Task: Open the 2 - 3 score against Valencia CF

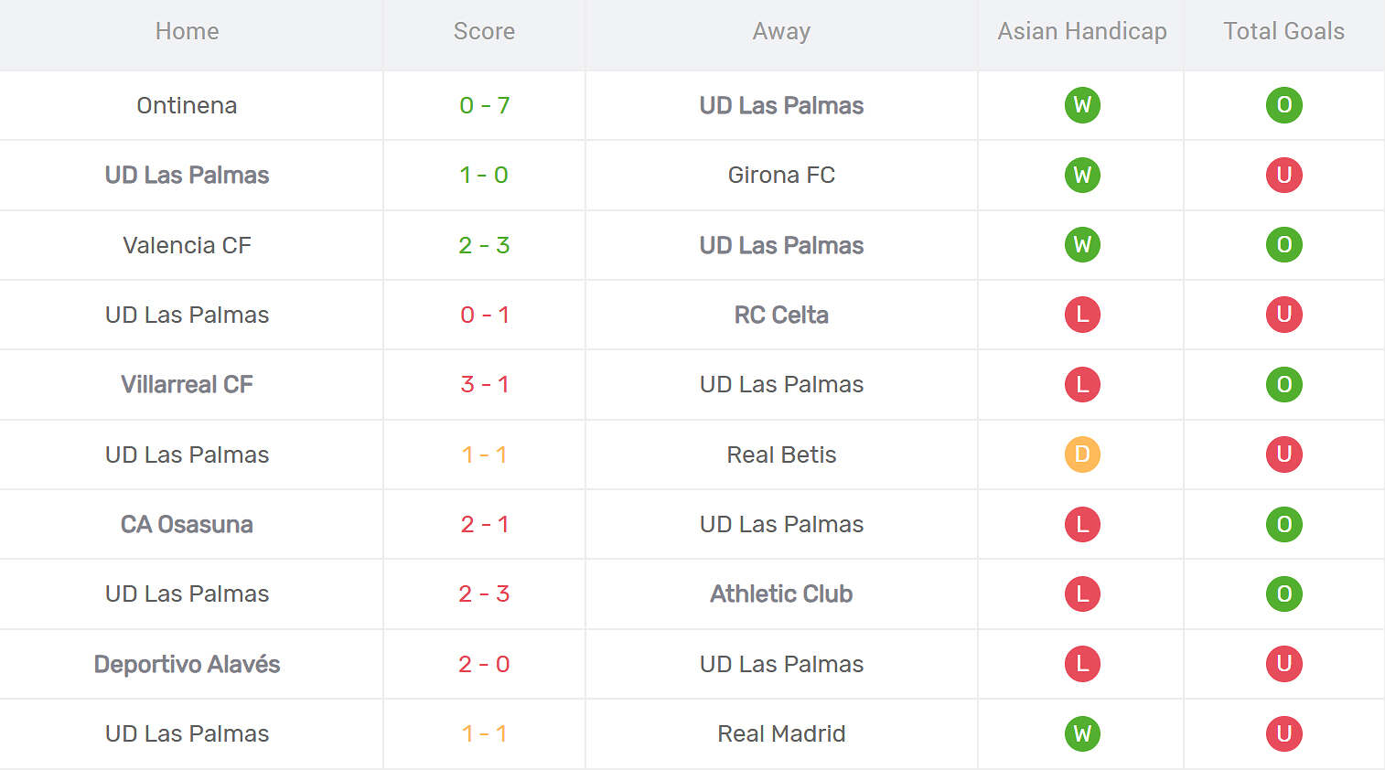Action: click(484, 245)
